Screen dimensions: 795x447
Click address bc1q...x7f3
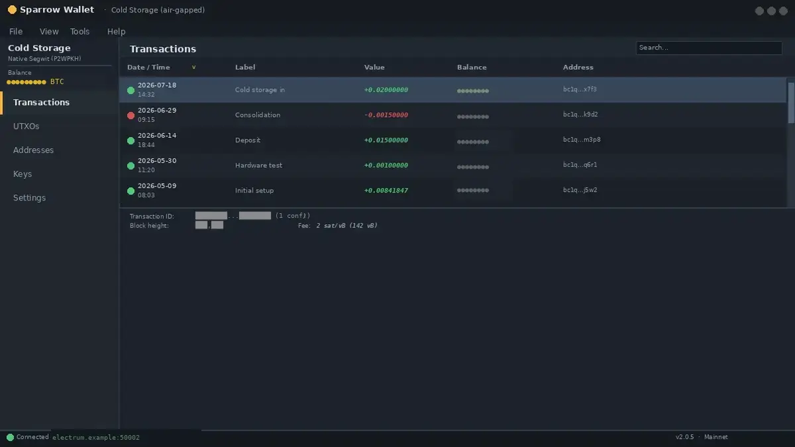(580, 89)
